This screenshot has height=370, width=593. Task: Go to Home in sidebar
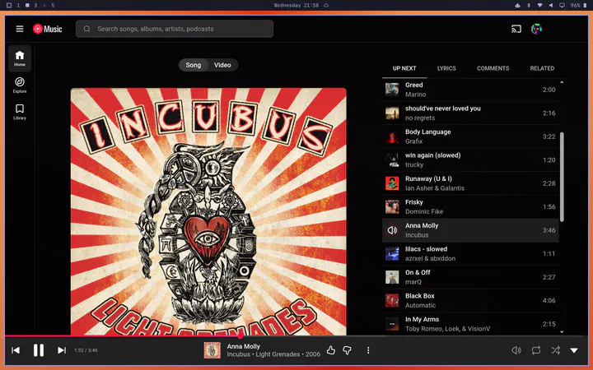point(20,58)
